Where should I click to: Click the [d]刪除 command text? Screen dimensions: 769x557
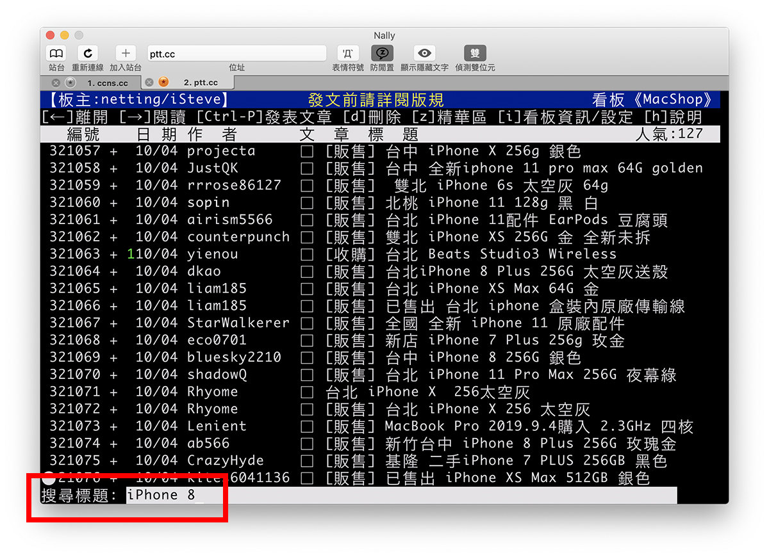pos(372,117)
